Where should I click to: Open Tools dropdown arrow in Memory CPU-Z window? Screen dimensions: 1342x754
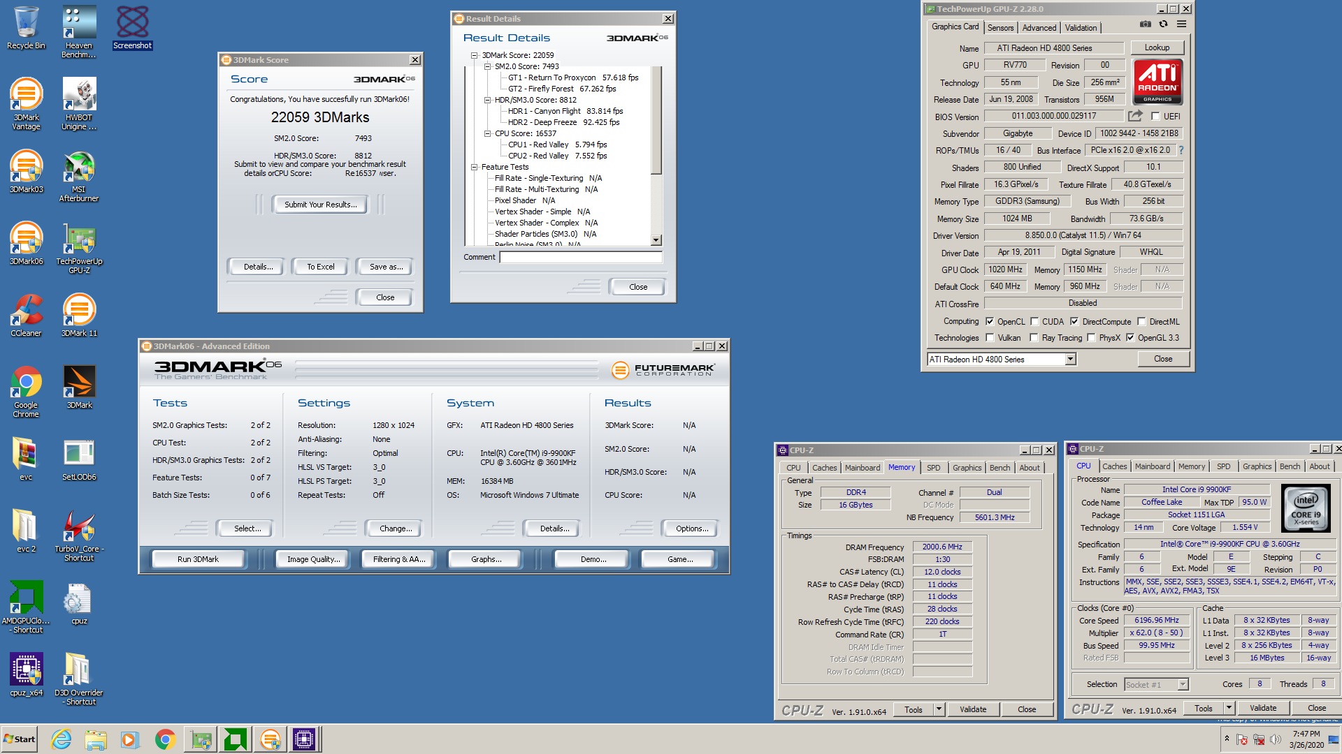(939, 709)
